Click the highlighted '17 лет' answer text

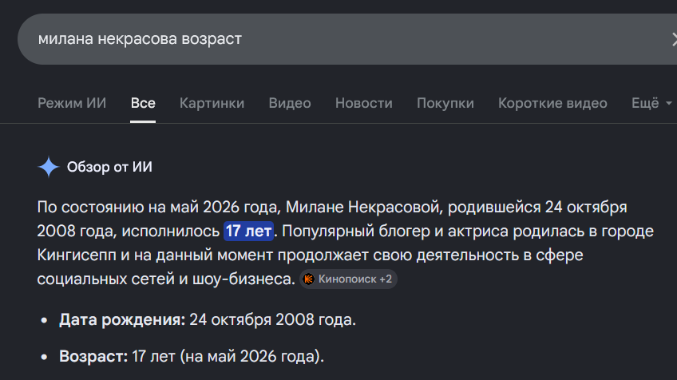coord(249,231)
